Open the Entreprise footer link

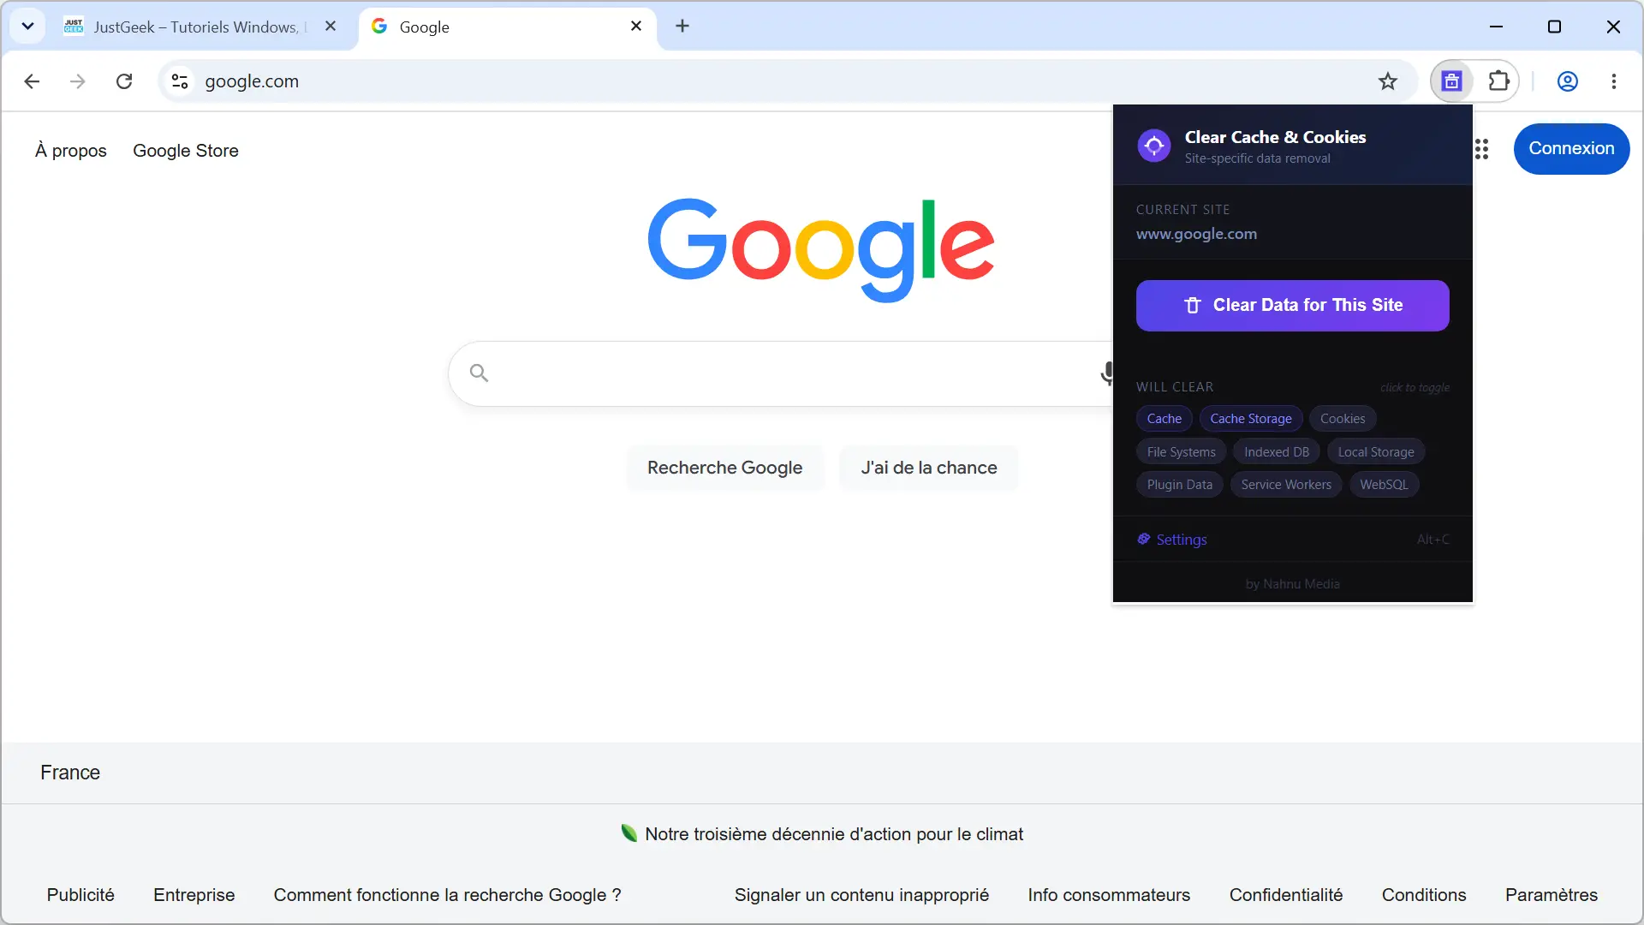click(194, 895)
